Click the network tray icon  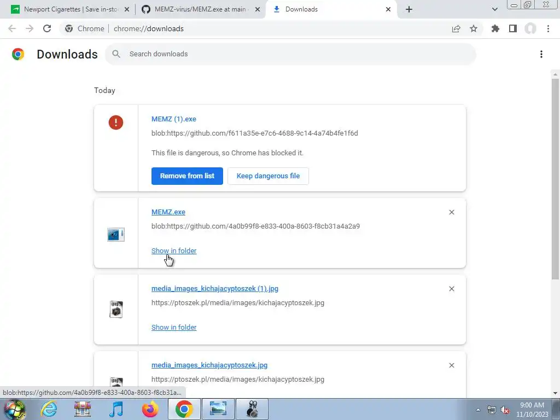[492, 410]
